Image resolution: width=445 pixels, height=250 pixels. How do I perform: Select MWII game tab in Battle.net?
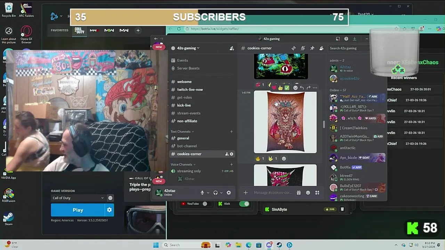[x=109, y=31]
